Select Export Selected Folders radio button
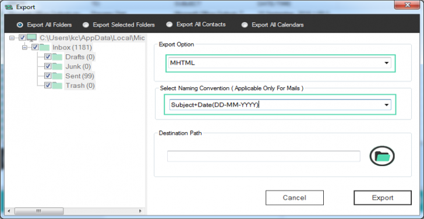 86,25
